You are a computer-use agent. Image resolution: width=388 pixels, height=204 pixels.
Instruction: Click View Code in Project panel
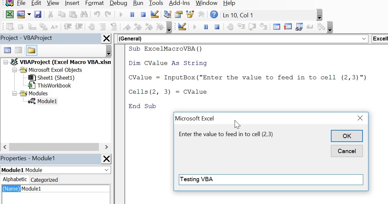(8, 50)
